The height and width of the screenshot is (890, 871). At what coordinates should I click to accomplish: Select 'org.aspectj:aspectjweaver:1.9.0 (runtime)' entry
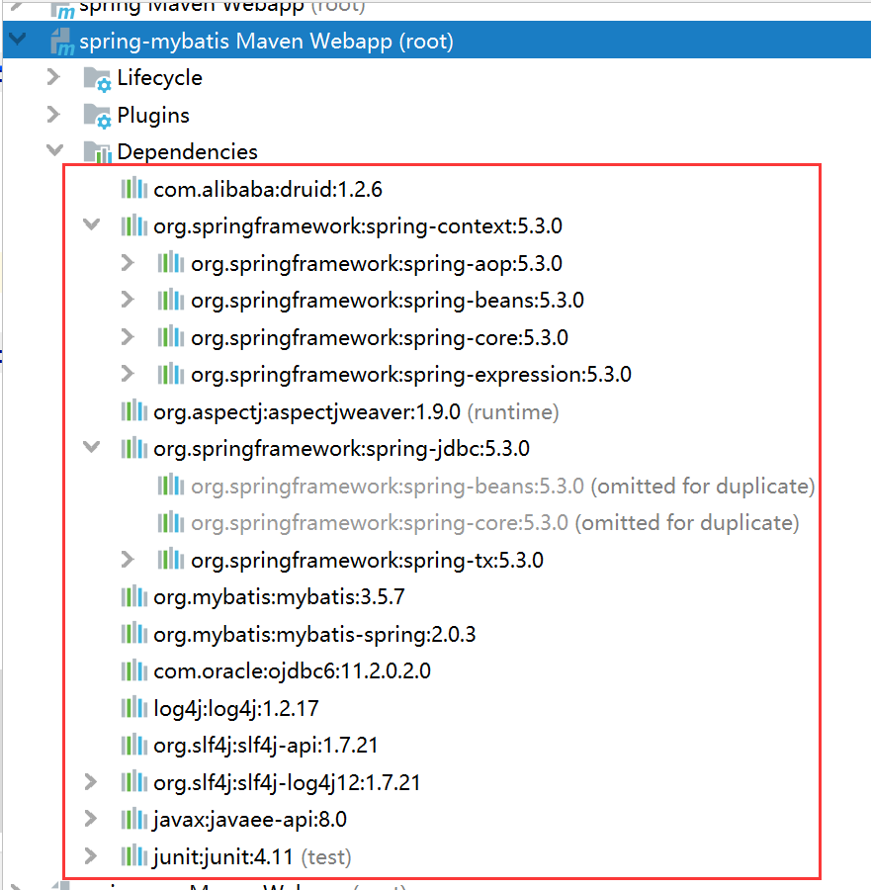coord(356,411)
